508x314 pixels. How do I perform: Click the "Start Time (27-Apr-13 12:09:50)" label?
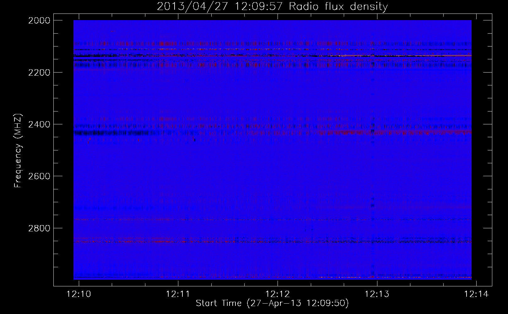(x=272, y=303)
